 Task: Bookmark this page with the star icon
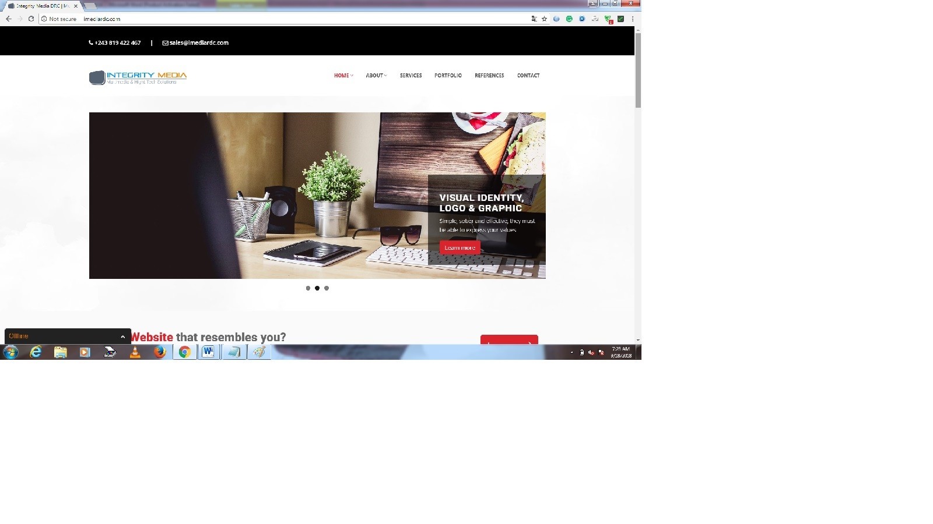point(545,19)
